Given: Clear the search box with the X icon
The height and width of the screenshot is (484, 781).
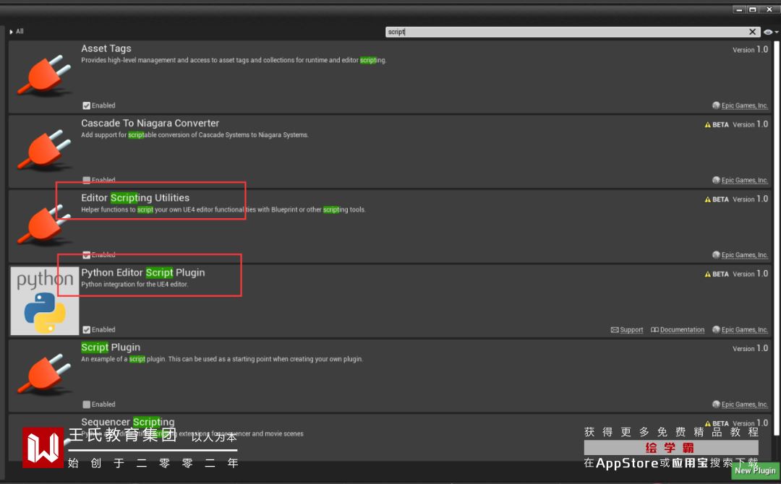Looking at the screenshot, I should (x=752, y=32).
